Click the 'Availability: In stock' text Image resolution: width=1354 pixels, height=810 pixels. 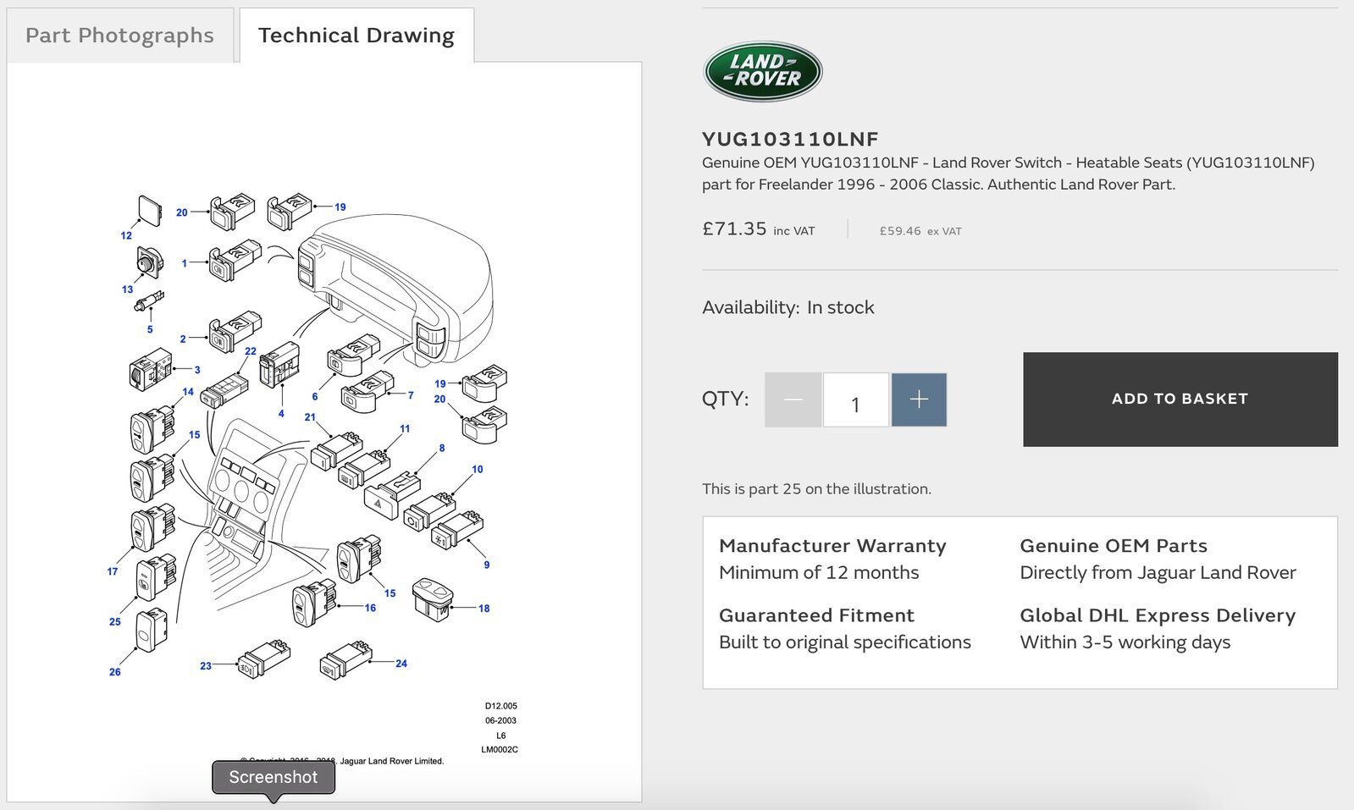click(788, 307)
